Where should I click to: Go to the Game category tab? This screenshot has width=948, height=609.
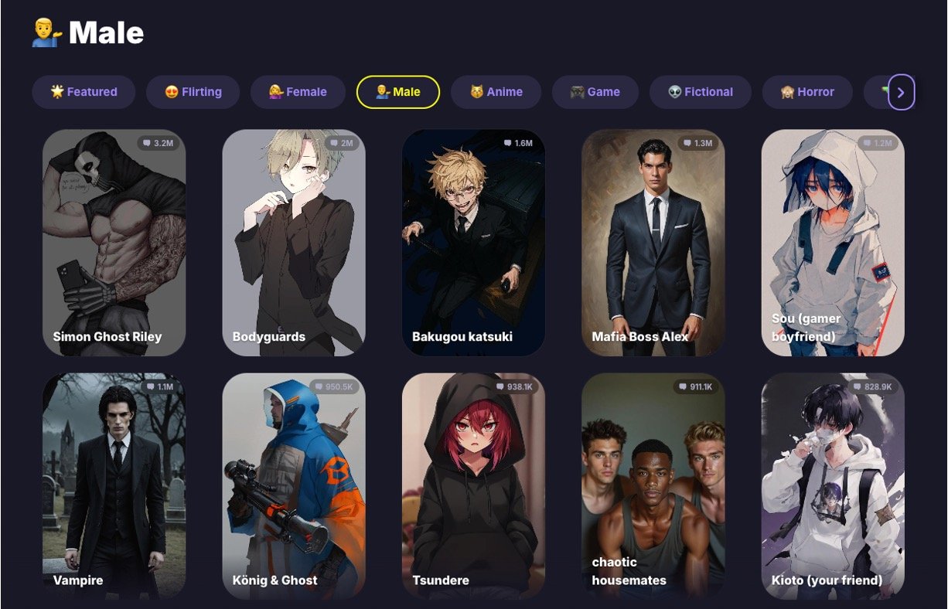click(x=595, y=92)
